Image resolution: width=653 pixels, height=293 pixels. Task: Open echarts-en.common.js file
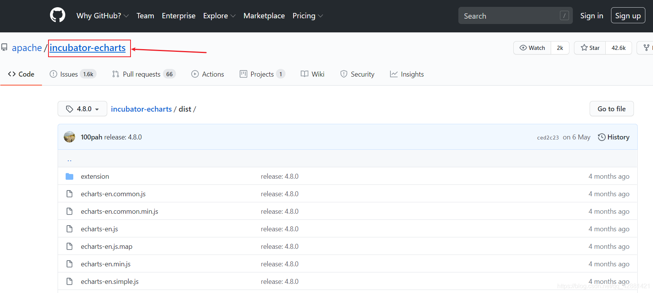coord(113,194)
